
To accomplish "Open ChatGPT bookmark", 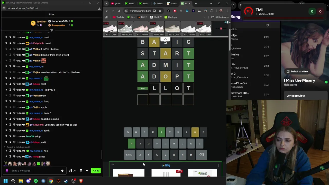I will click(x=156, y=17).
